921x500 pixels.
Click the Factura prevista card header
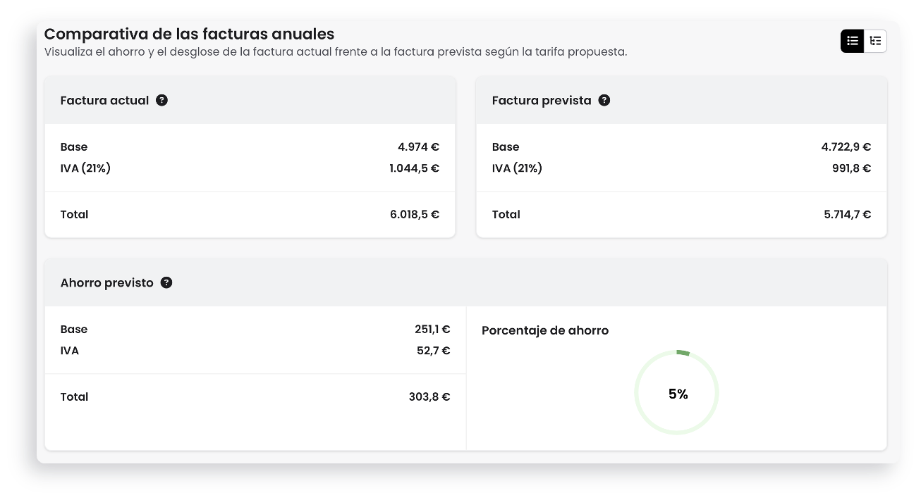[681, 100]
